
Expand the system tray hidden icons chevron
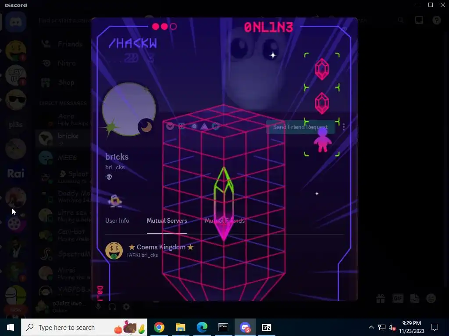(x=371, y=327)
